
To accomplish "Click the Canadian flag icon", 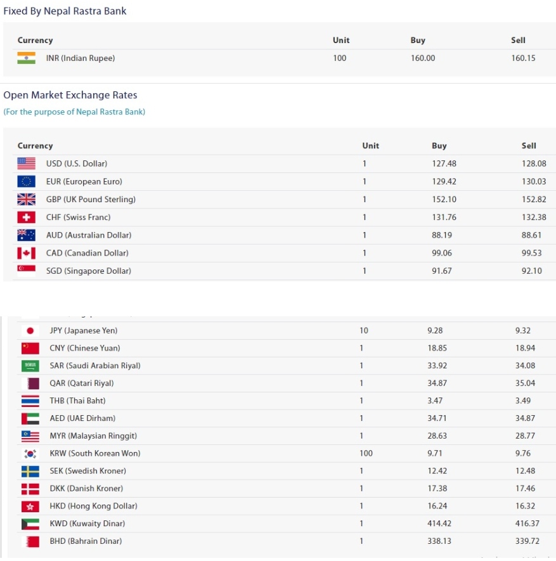I will 26,253.
